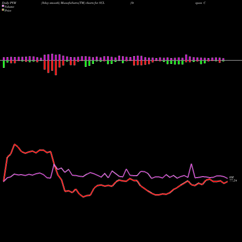The width and height of the screenshot is (242, 242).
Task: Select the Price legend label
Action: click(x=8, y=11)
